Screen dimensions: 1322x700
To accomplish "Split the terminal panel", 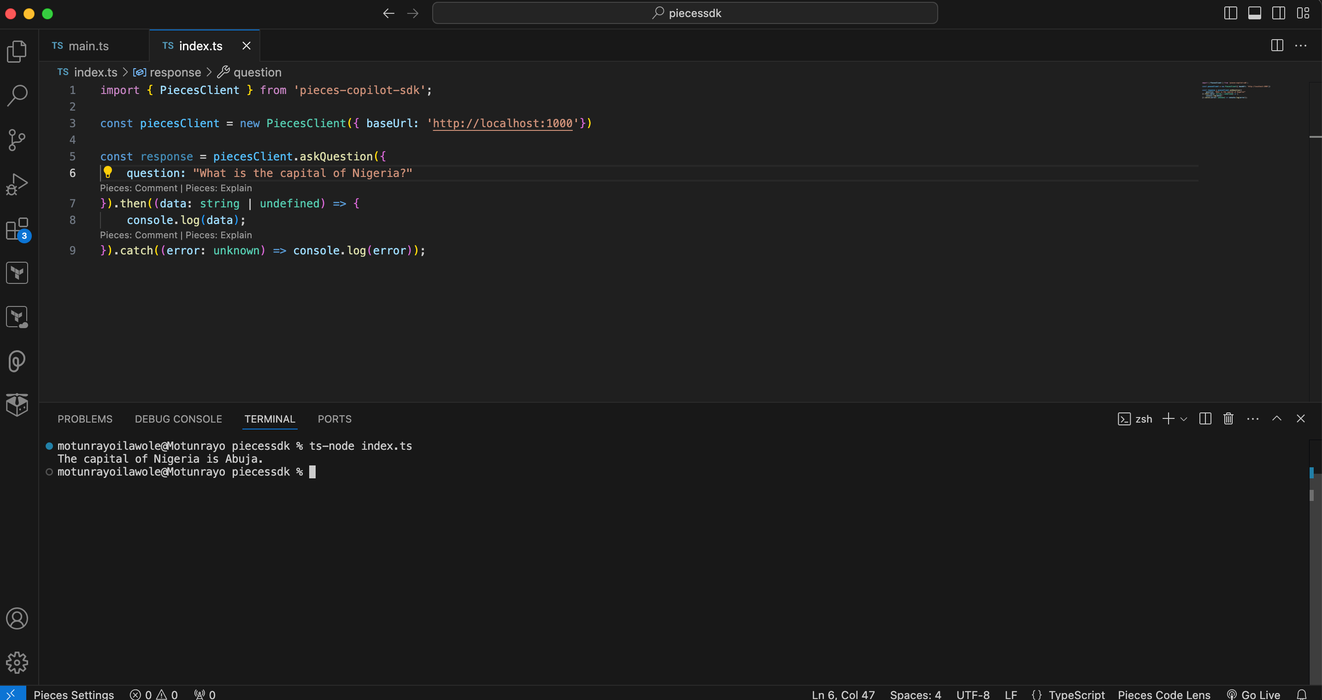I will pyautogui.click(x=1205, y=419).
